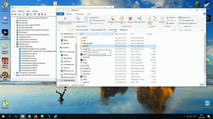Open the Open (Открыть) dropdown in ribbon
The image size is (213, 119).
click(x=171, y=18)
